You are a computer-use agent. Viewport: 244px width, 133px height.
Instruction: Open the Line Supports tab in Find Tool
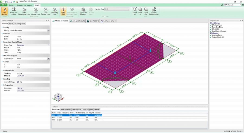76,110
